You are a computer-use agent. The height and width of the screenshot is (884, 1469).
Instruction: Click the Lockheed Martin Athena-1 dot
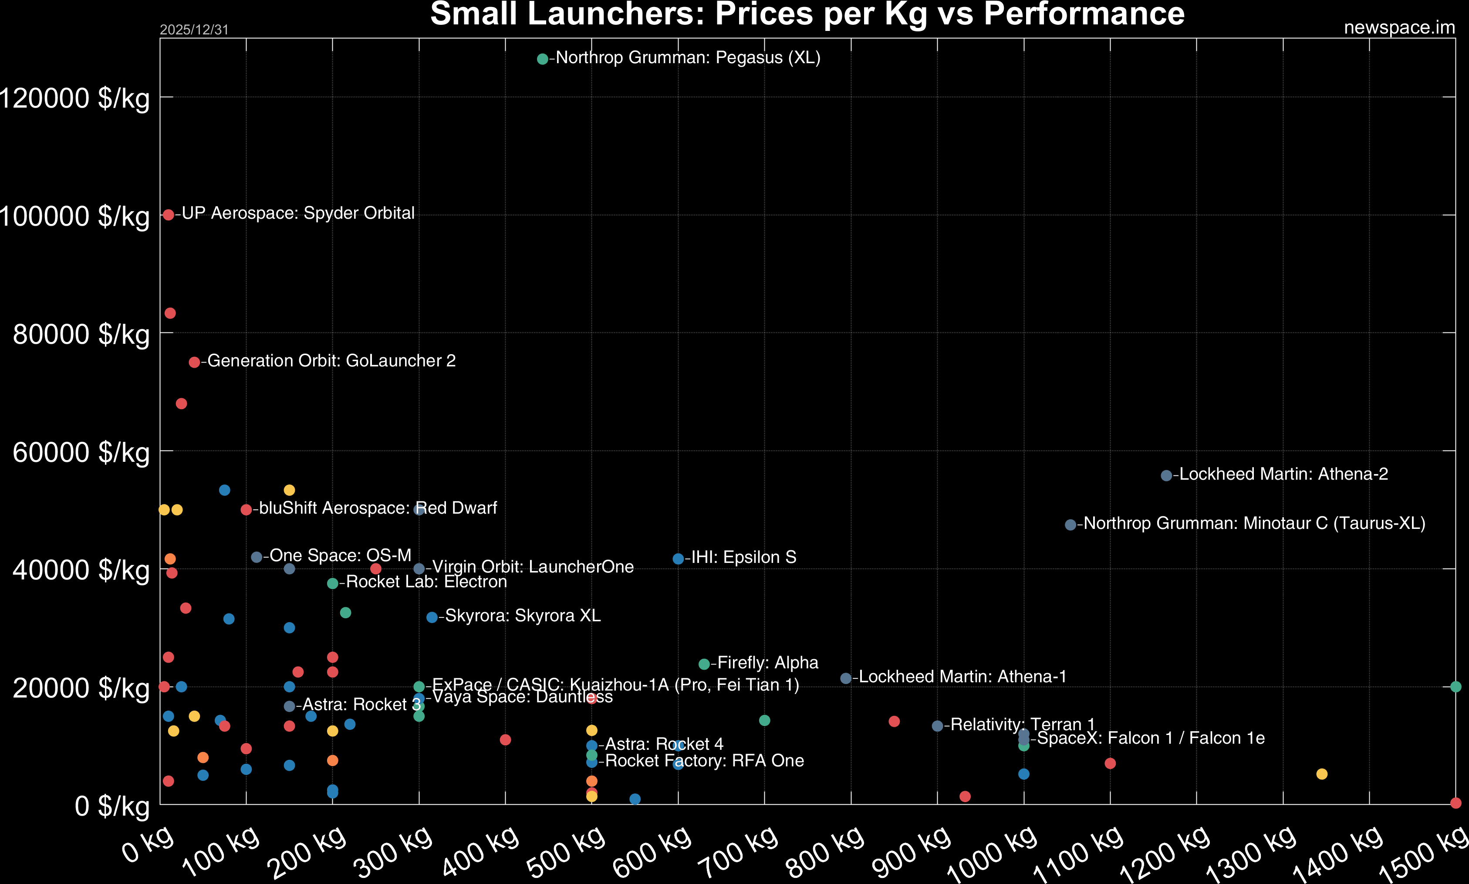(845, 678)
